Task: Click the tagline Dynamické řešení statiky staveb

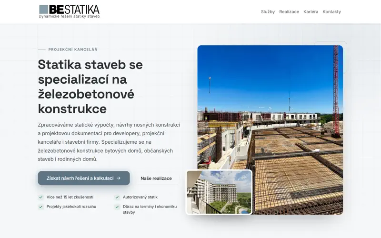Action: (x=69, y=16)
